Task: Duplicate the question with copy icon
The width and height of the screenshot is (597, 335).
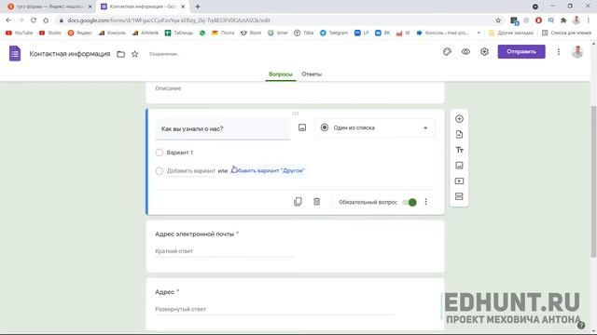Action: pos(298,202)
